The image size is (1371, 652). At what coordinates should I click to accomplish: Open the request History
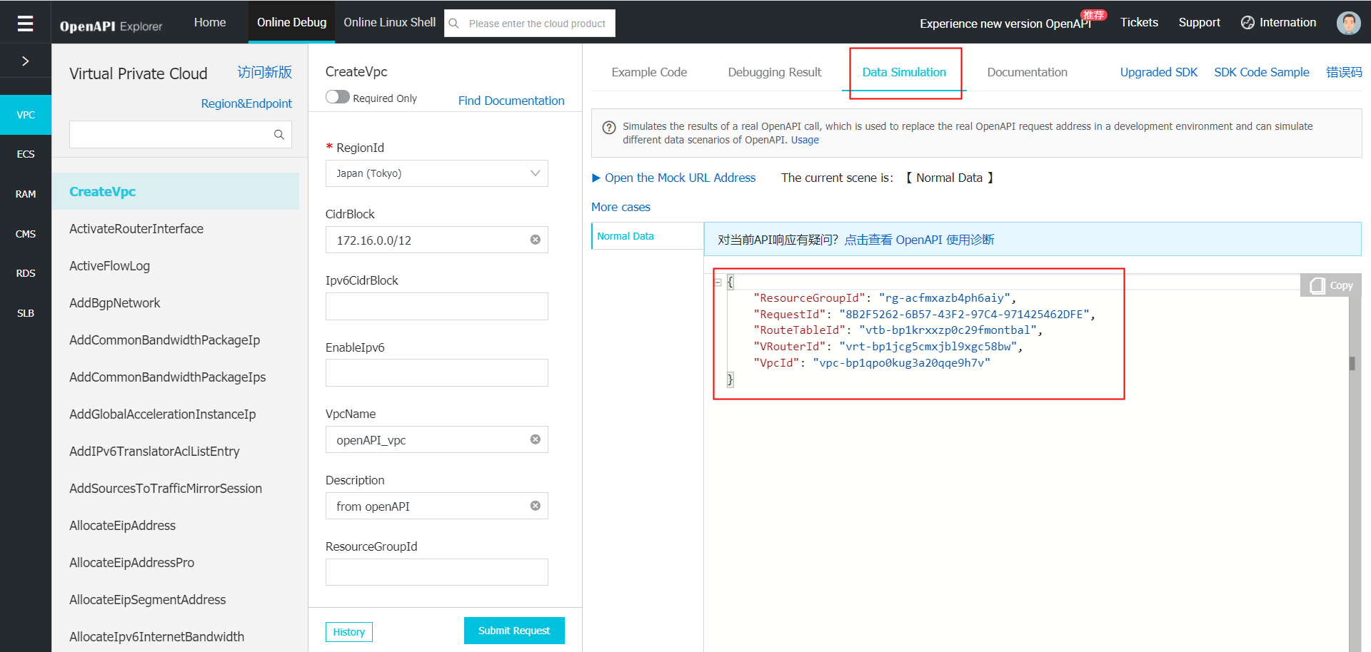pyautogui.click(x=349, y=632)
